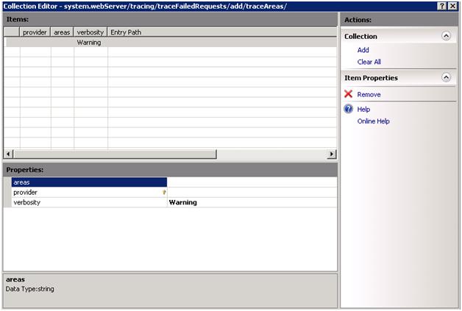Click the verbosity column header
This screenshot has height=311, width=462.
90,32
